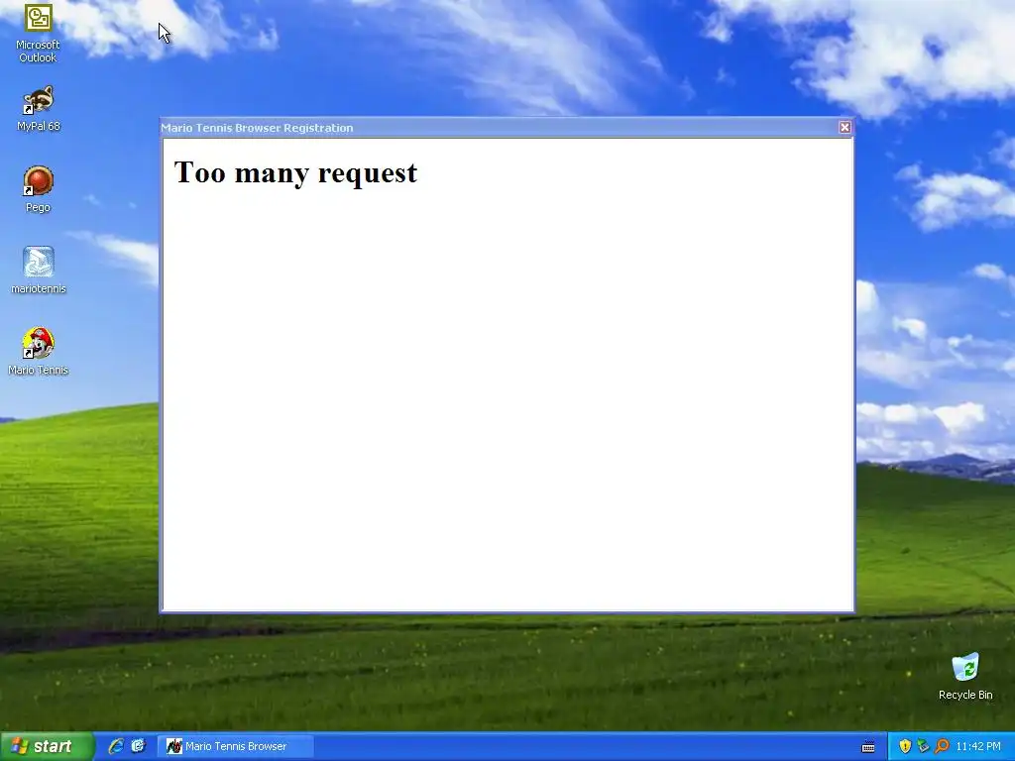The height and width of the screenshot is (761, 1015).
Task: Select the Pego desktop shortcut
Action: [x=39, y=189]
